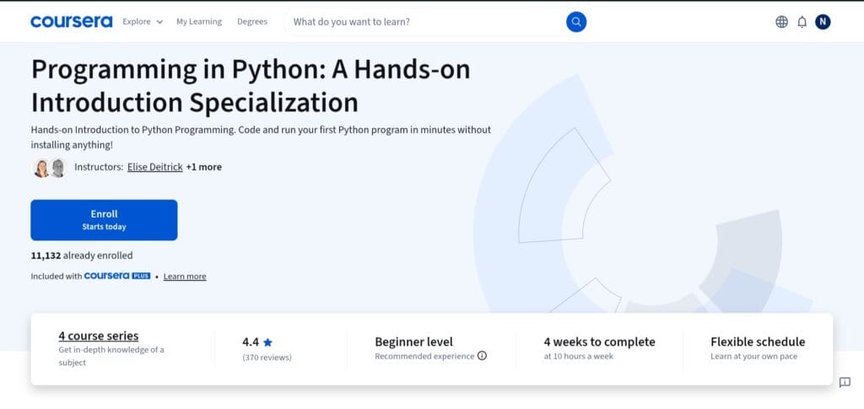The image size is (864, 409).
Task: Show the '+1 more' instructors
Action: (204, 167)
